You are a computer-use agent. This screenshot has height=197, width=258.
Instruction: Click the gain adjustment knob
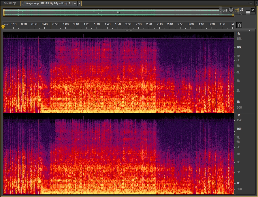click(x=231, y=10)
